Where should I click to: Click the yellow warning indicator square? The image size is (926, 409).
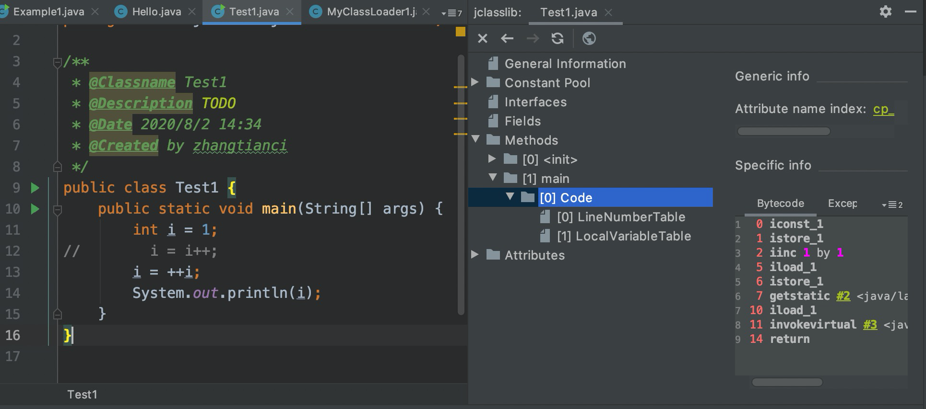coord(460,32)
